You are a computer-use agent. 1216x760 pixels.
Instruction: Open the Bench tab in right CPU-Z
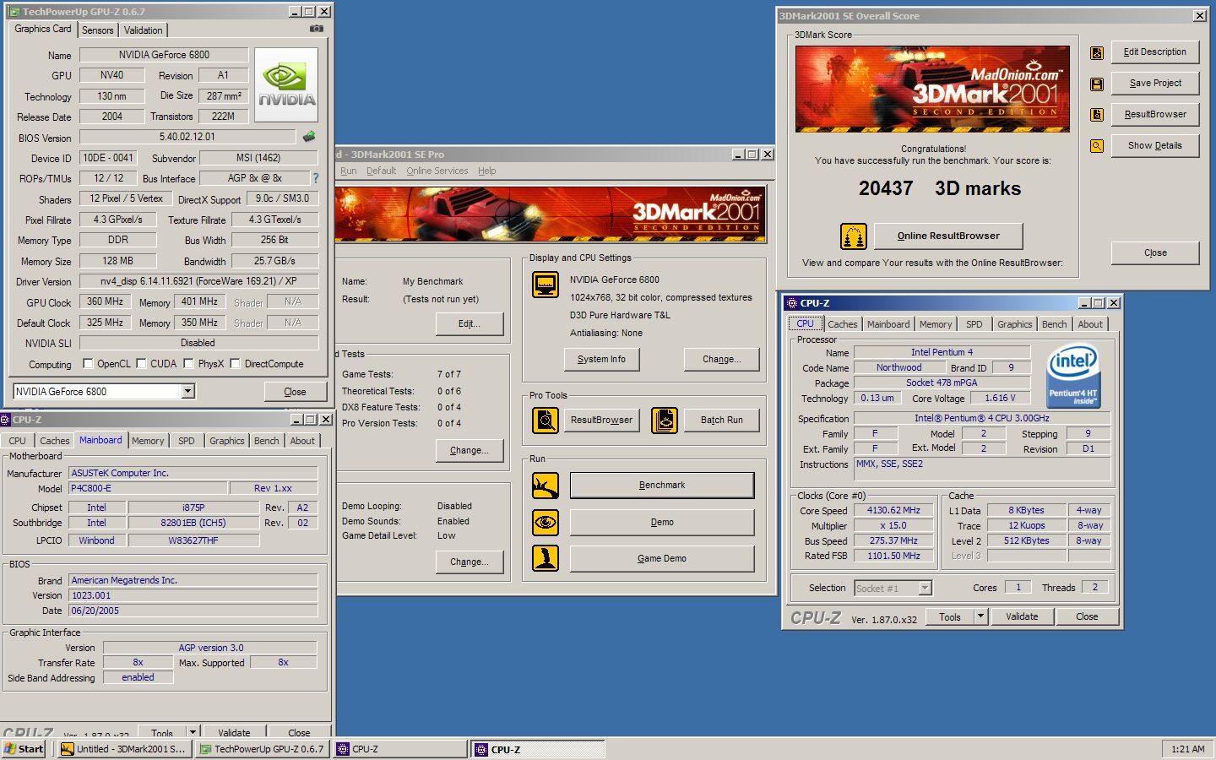1054,324
